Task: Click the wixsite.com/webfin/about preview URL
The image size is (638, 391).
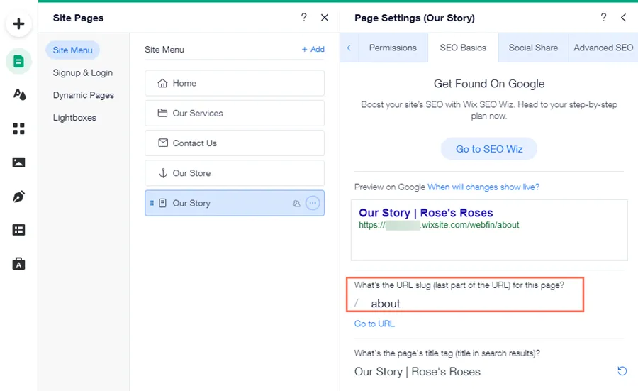Action: coord(439,225)
